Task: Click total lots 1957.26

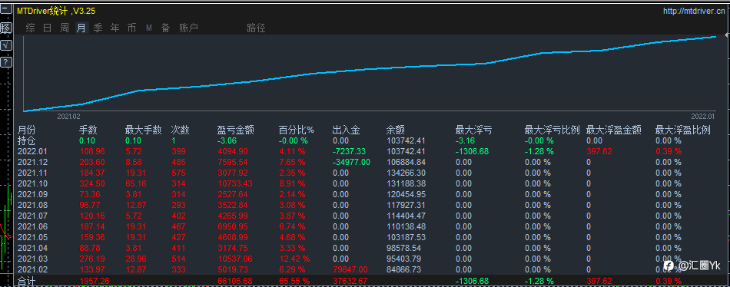Action: coord(94,281)
